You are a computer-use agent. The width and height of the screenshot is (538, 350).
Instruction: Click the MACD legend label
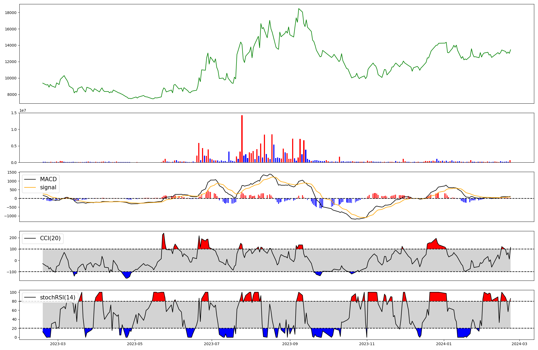point(48,179)
